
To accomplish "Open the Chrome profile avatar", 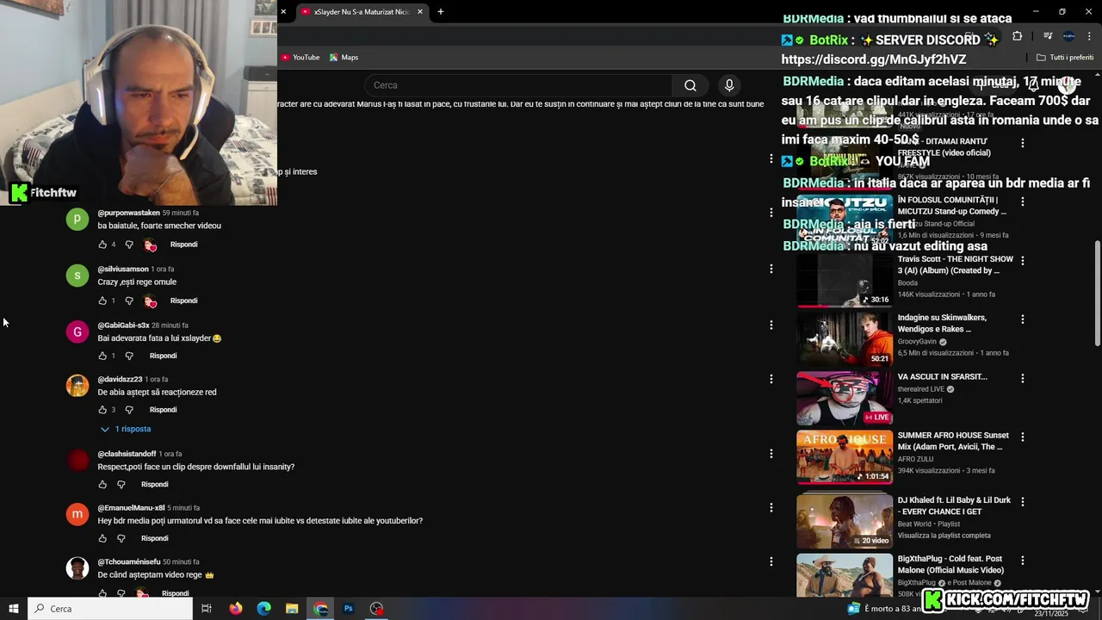I will click(x=1068, y=36).
